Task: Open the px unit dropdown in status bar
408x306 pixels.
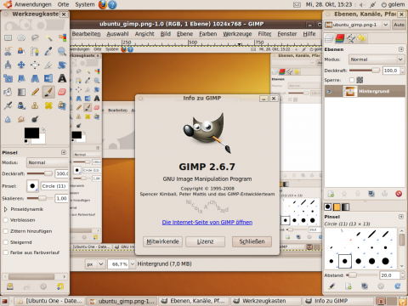Action: pos(95,264)
